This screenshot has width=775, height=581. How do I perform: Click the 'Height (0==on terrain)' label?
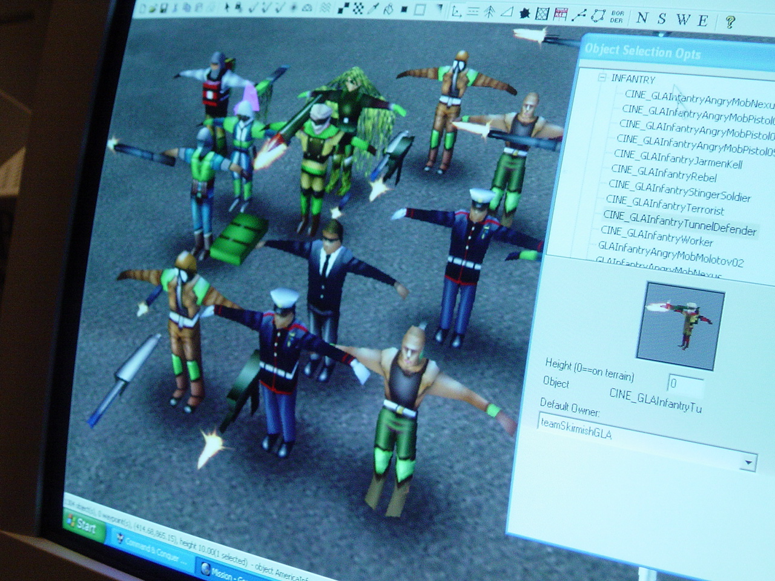[589, 370]
